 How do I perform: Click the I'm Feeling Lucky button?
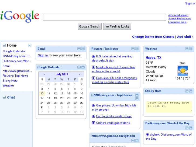(x=117, y=26)
